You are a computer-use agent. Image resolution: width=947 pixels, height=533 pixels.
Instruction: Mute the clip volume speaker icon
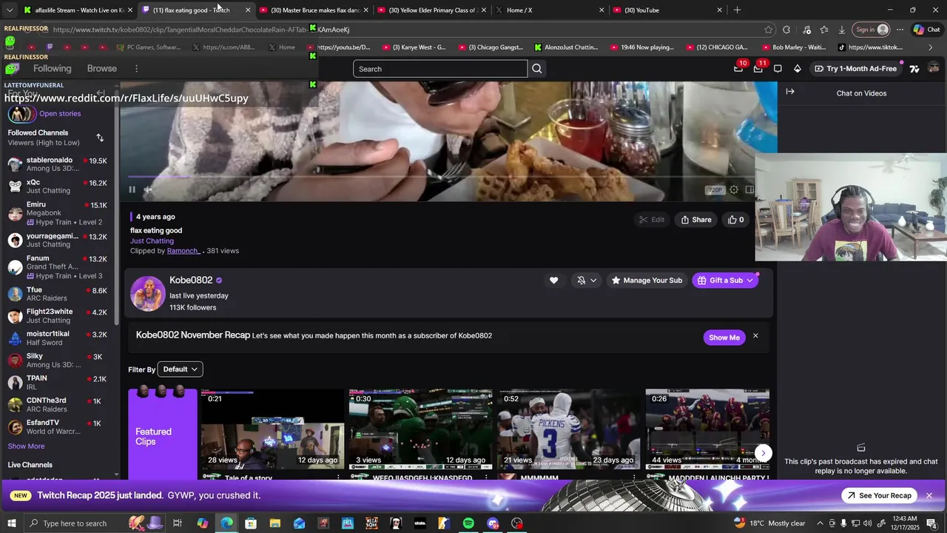pos(147,190)
